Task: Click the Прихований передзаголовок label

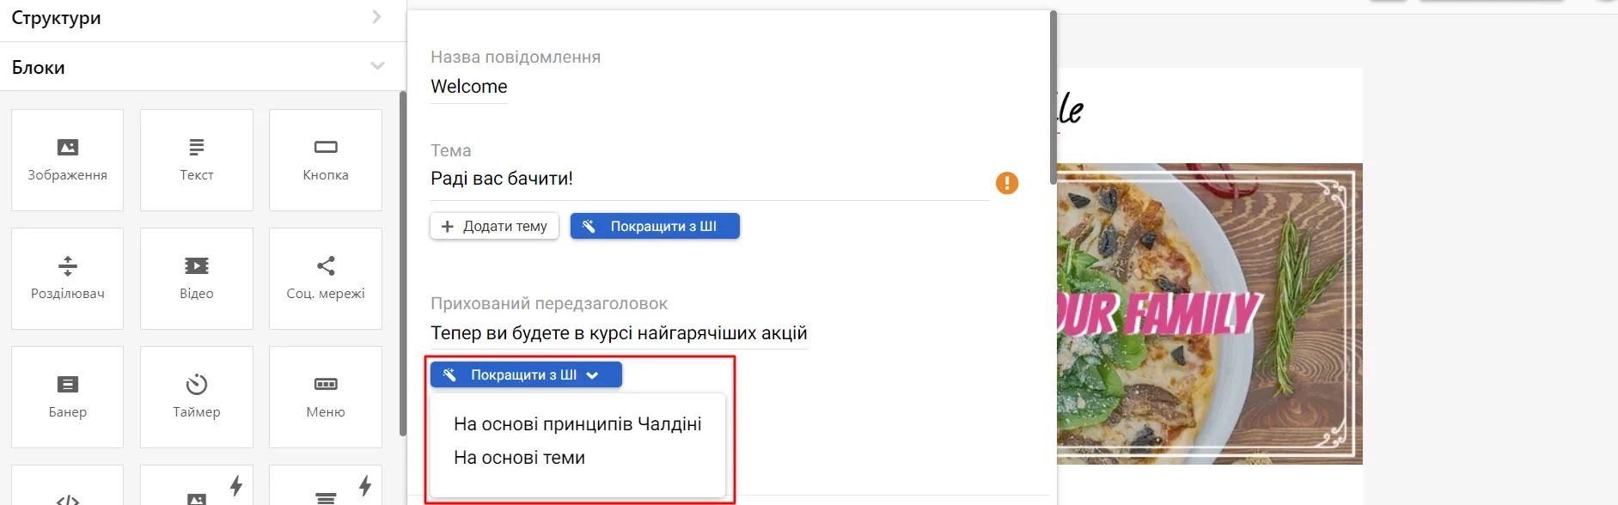Action: [549, 304]
